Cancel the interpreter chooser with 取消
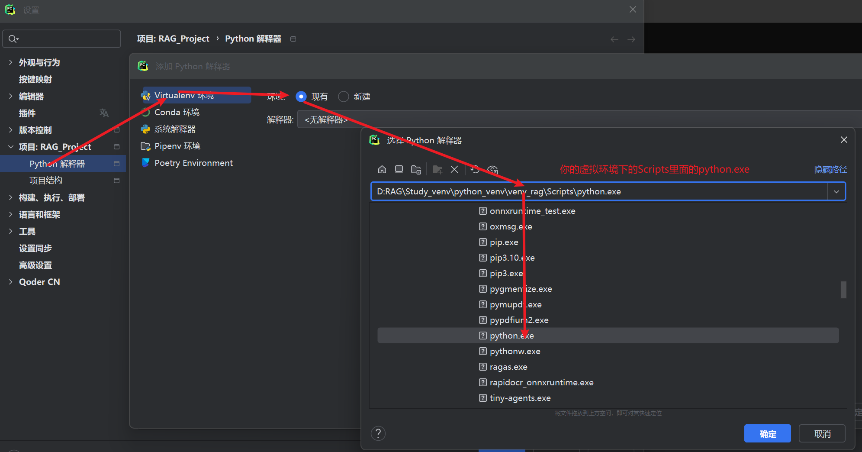862x452 pixels. [822, 433]
